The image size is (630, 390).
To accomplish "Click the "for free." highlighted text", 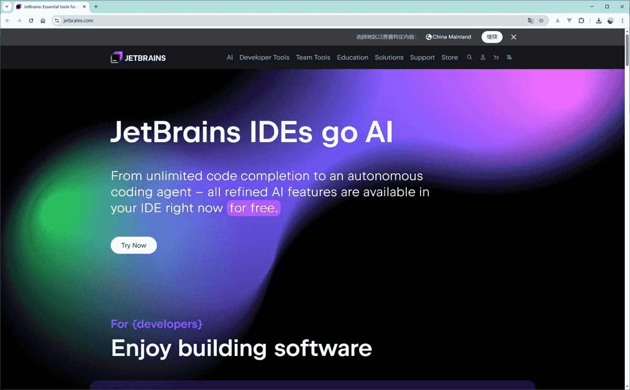I will pos(254,208).
